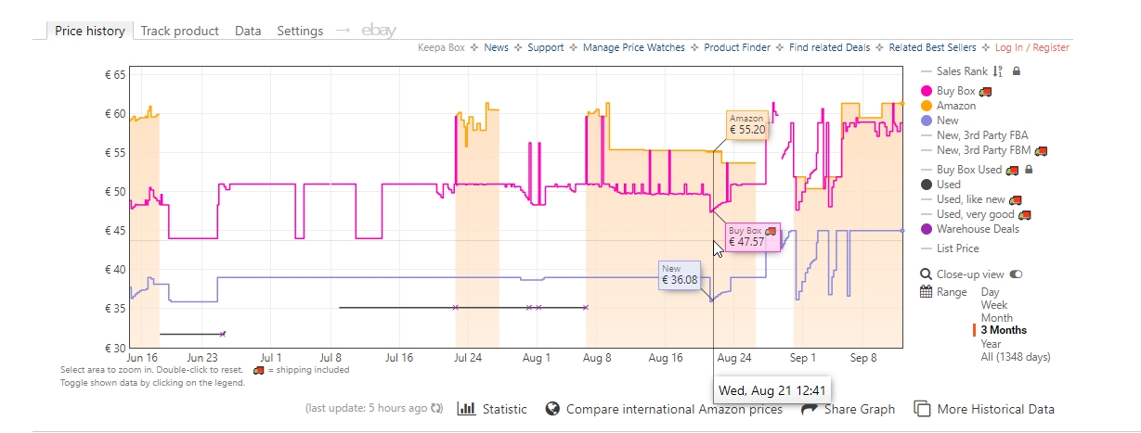Set range to Week
This screenshot has height=433, width=1141.
(994, 305)
